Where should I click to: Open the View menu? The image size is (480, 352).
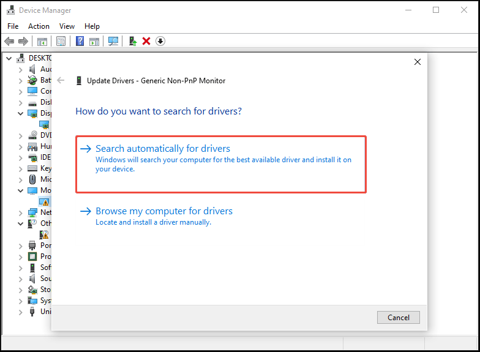[x=67, y=26]
